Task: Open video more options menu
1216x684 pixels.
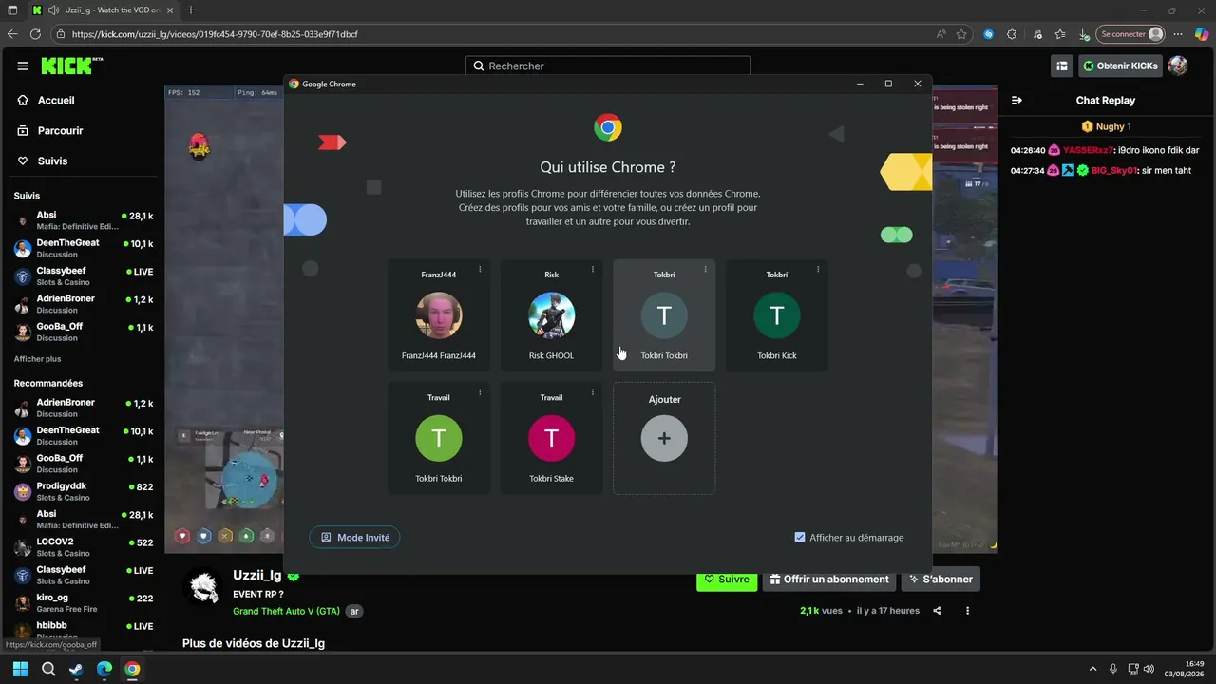Action: point(968,611)
